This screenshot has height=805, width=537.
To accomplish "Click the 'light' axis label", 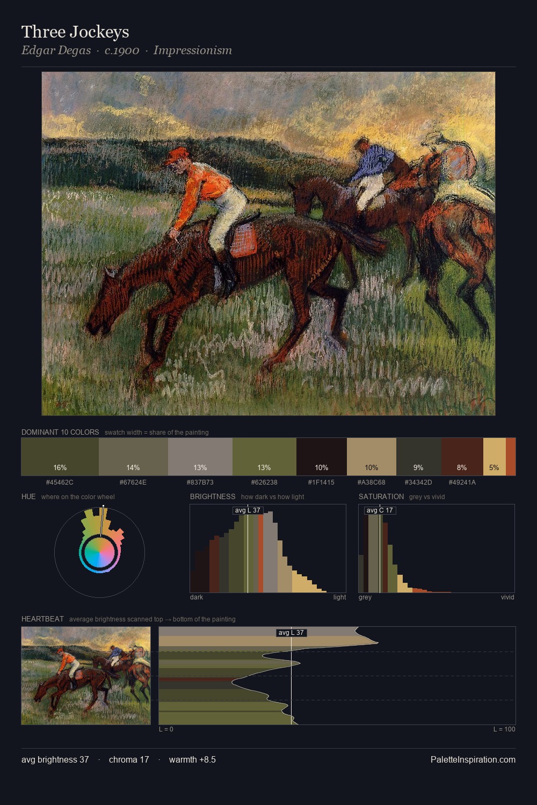I will pos(339,597).
